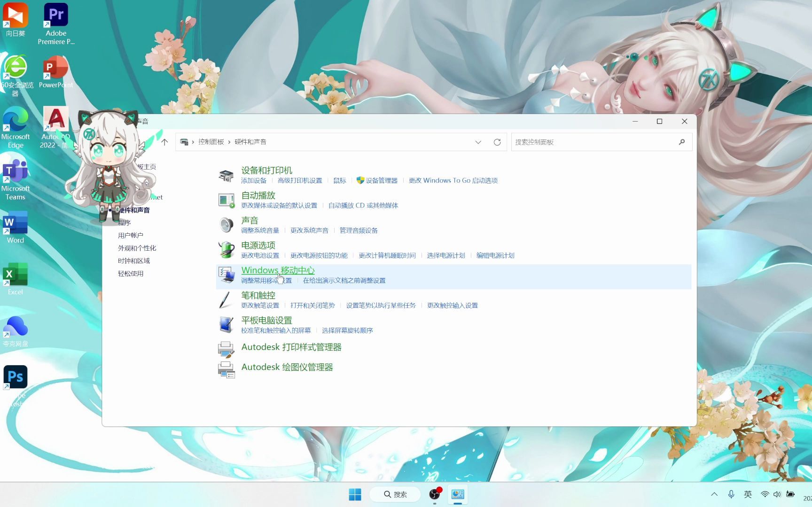Open the Microsoft Edge desktop shortcut

[x=16, y=128]
